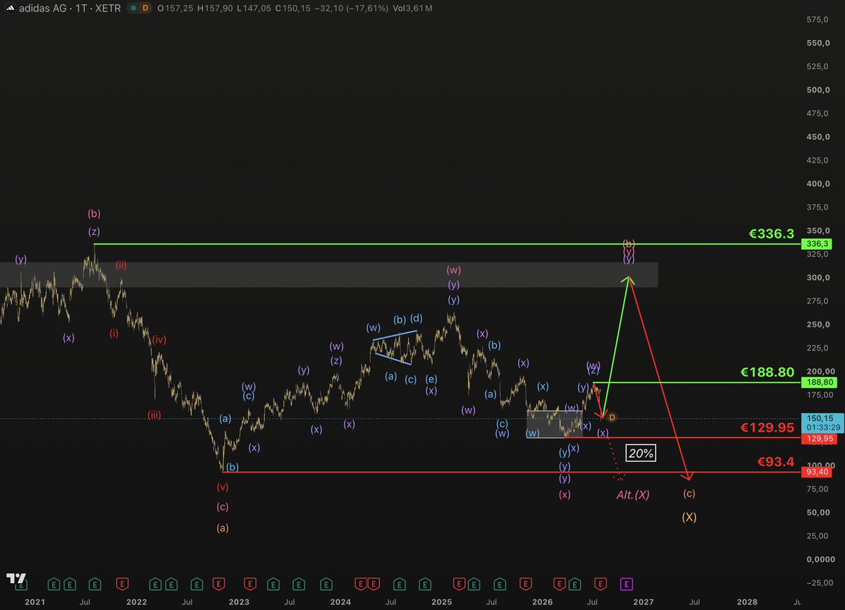The width and height of the screenshot is (845, 610).
Task: Click the €188.80 green text label
Action: point(767,372)
